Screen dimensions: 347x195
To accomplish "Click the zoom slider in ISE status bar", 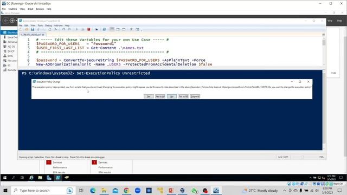I will pyautogui.click(x=303, y=157).
